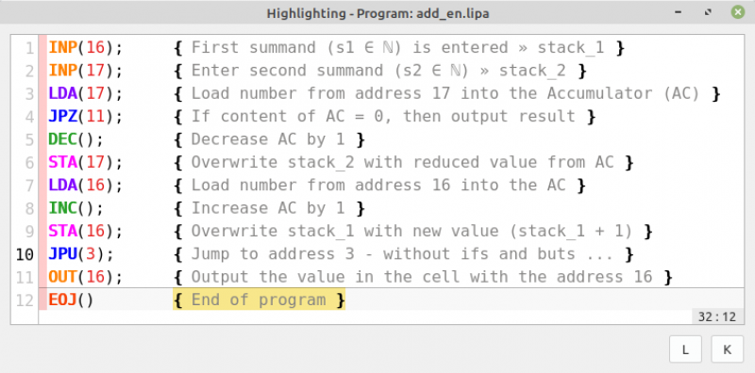Click the highlighted 'End of program' comment
Image resolution: width=755 pixels, height=373 pixels.
[x=259, y=300]
